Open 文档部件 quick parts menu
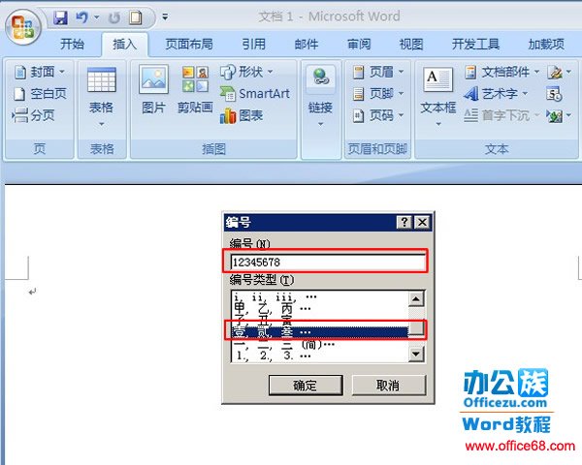 [x=501, y=72]
